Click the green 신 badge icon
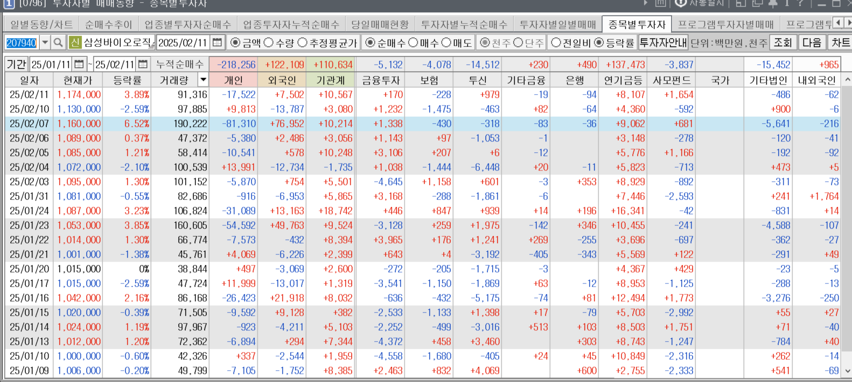This screenshot has height=382, width=852. click(75, 43)
